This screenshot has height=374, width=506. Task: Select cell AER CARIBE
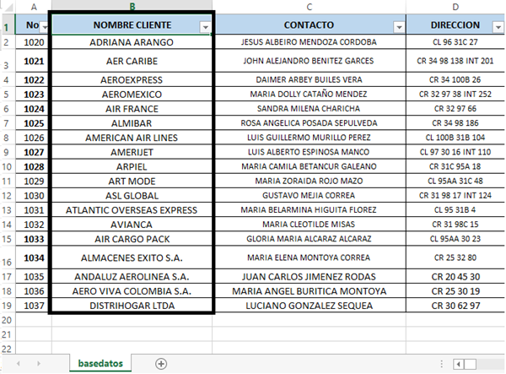coord(132,61)
